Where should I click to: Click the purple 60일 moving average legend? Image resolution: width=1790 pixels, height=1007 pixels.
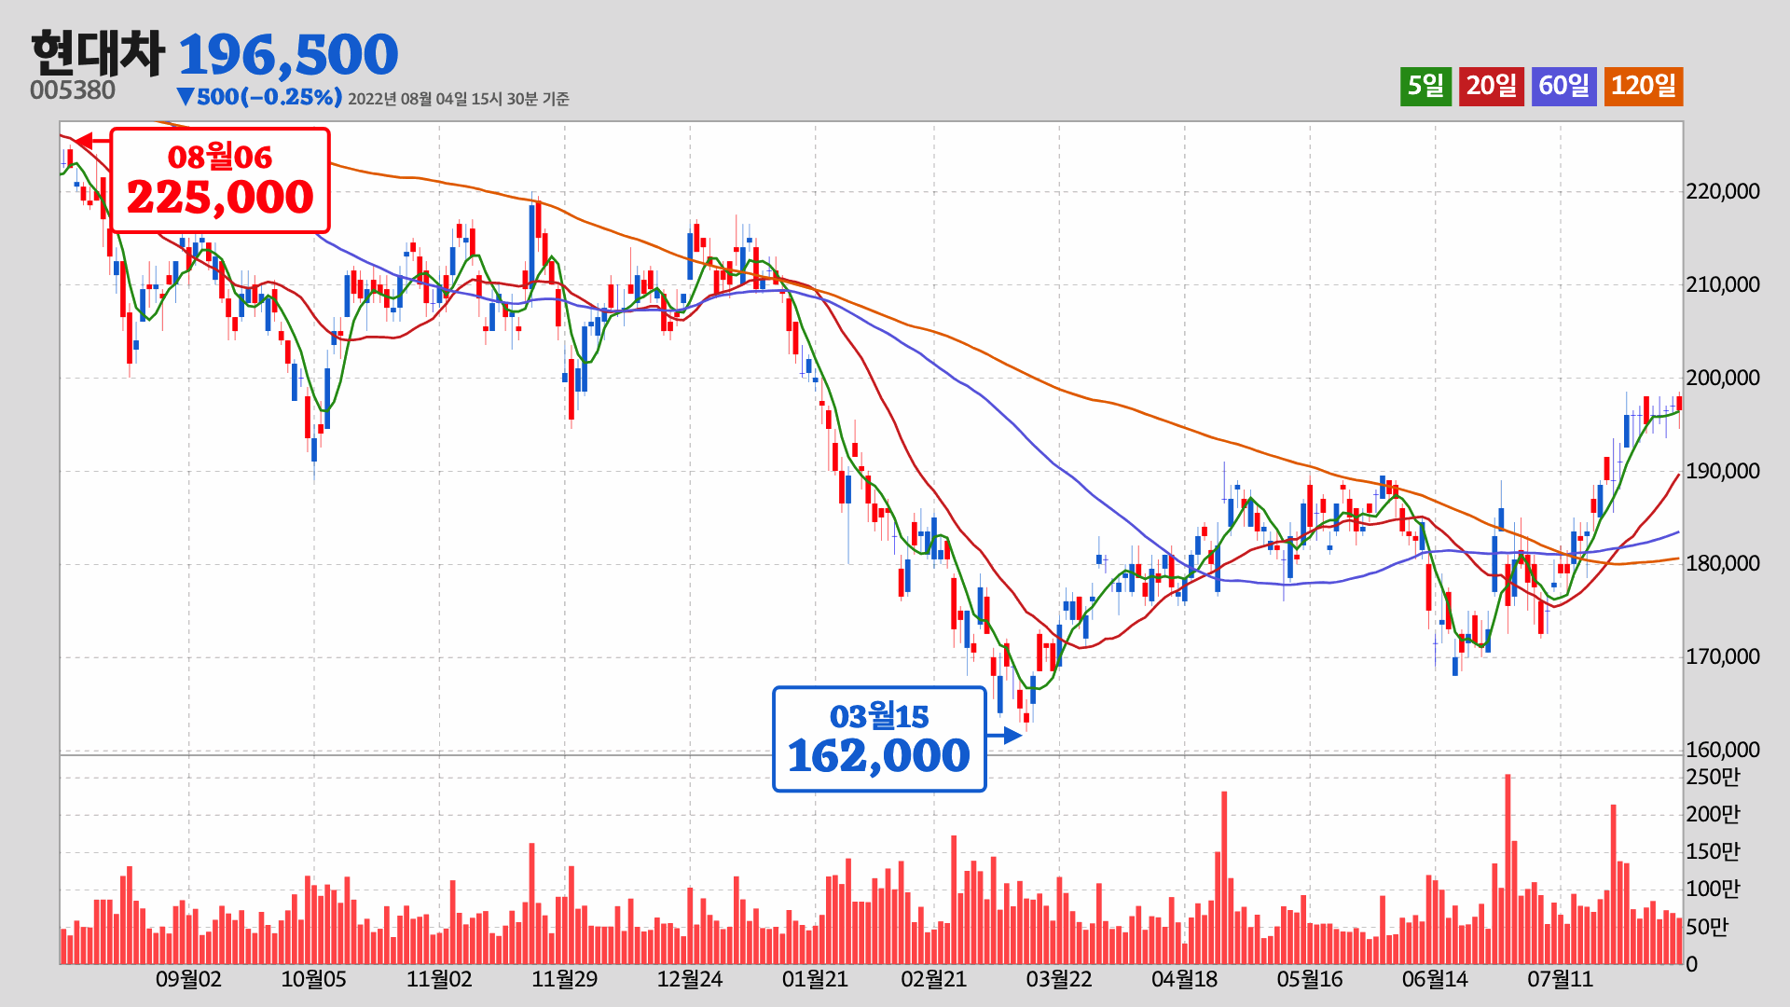pyautogui.click(x=1563, y=86)
